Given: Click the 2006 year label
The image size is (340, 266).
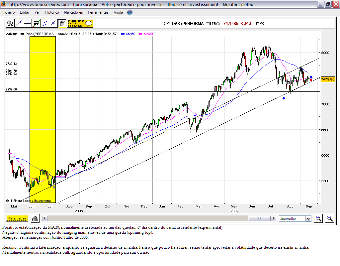Looking at the screenshot, I should (x=79, y=211).
